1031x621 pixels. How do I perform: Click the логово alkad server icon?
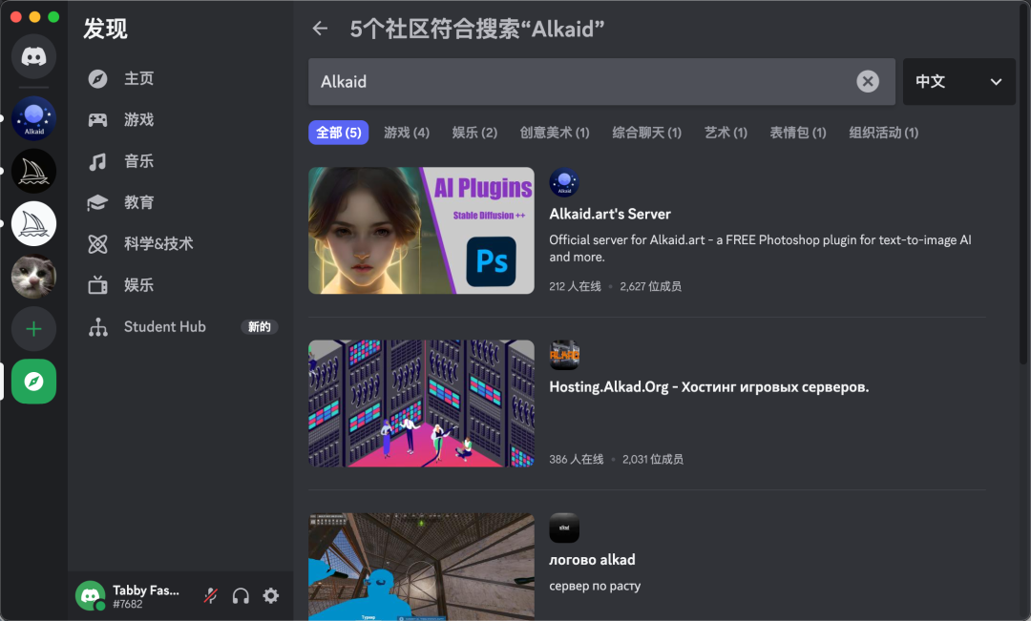(x=564, y=528)
